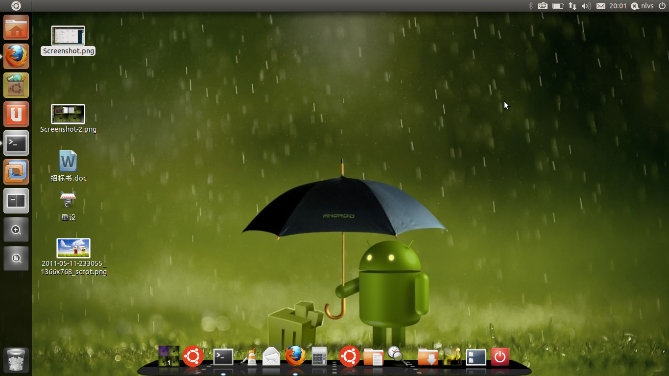Click the yellow-green picture thumbnail in dock
This screenshot has width=669, height=376.
(x=452, y=357)
